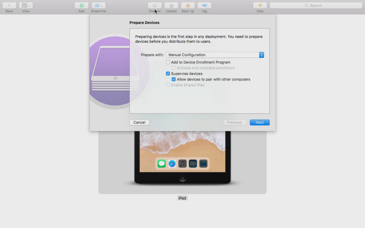
Task: Uncheck Supervise devices
Action: pyautogui.click(x=168, y=74)
